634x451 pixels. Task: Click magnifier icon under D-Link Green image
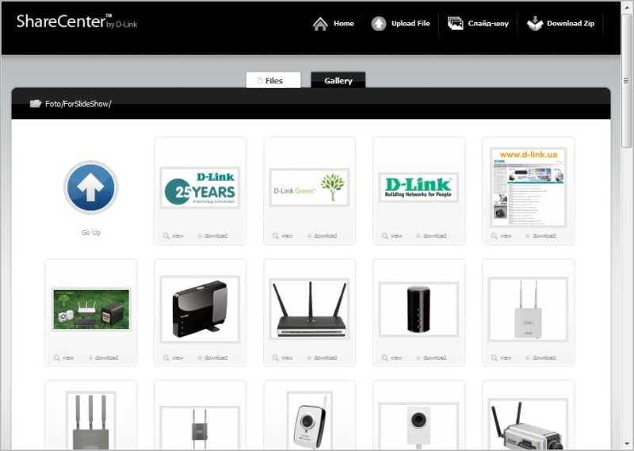click(275, 236)
